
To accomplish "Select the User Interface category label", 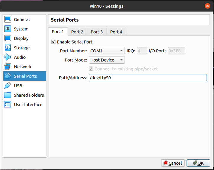I will pyautogui.click(x=28, y=105).
